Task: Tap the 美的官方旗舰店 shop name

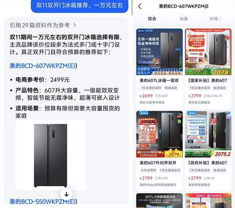Action: click(x=199, y=103)
